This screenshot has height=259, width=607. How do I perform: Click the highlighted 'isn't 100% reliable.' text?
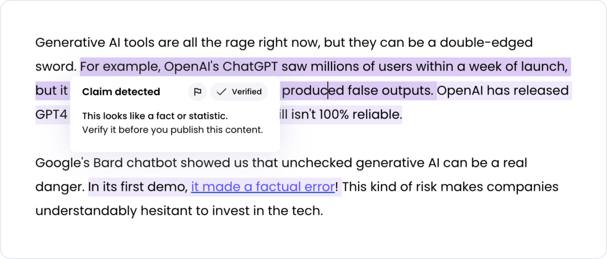coord(341,115)
